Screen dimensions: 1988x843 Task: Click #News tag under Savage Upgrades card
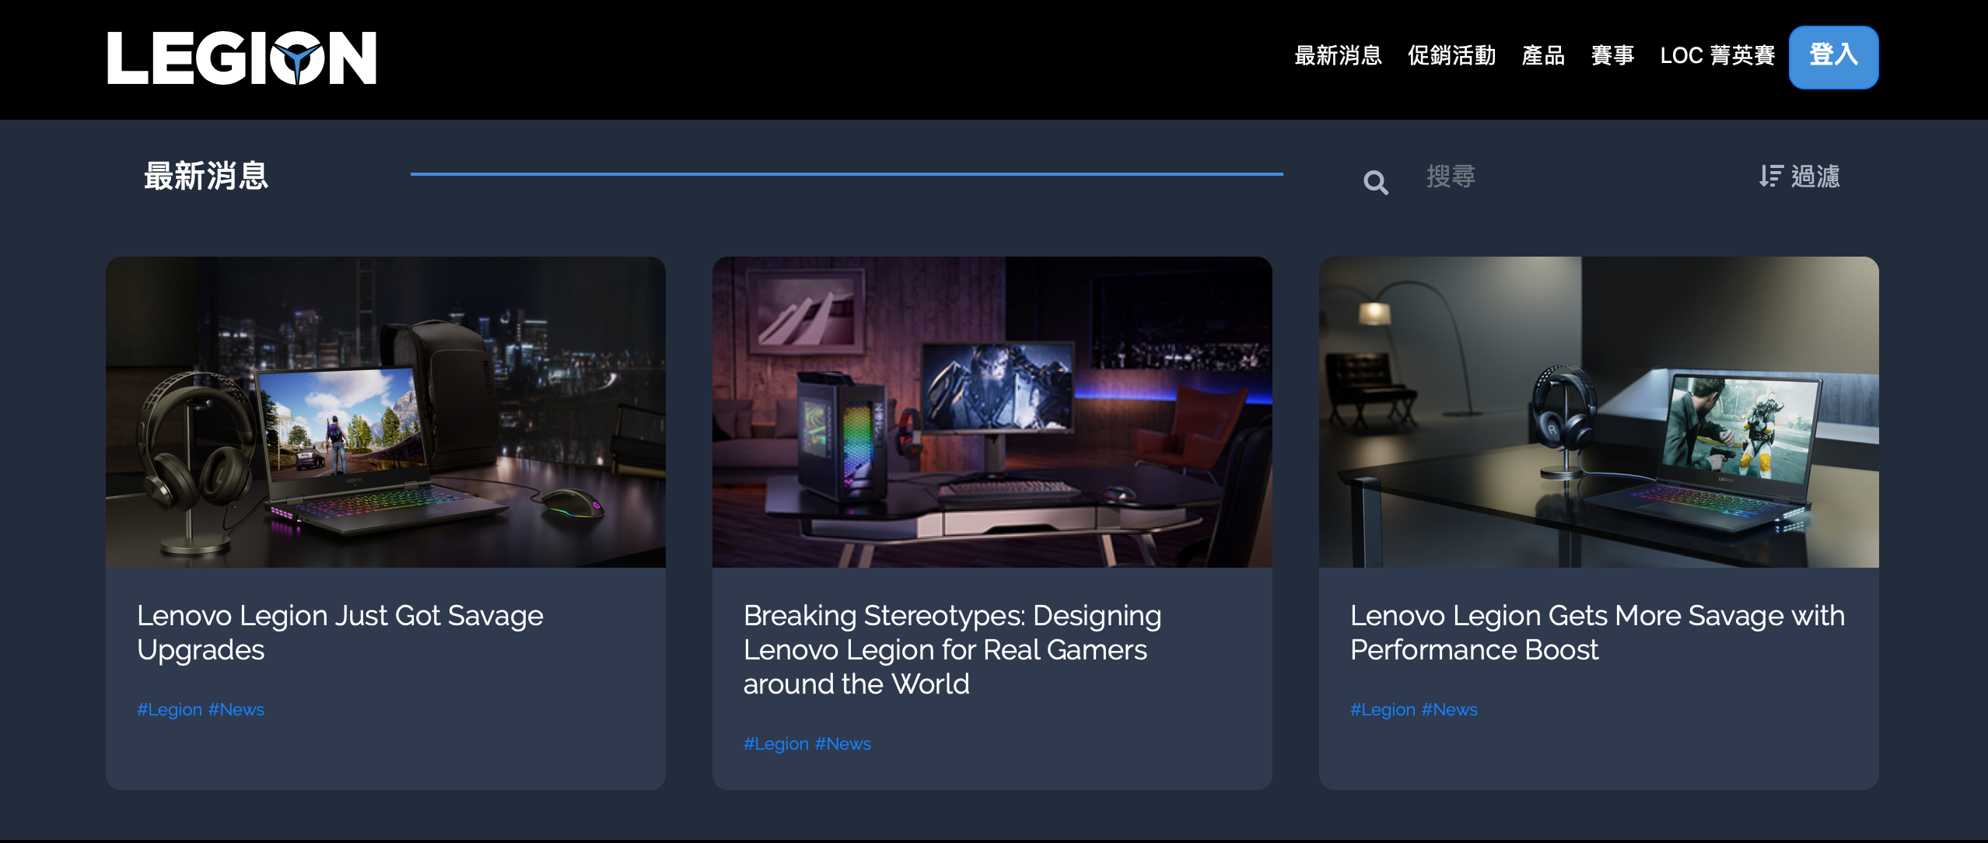tap(236, 709)
